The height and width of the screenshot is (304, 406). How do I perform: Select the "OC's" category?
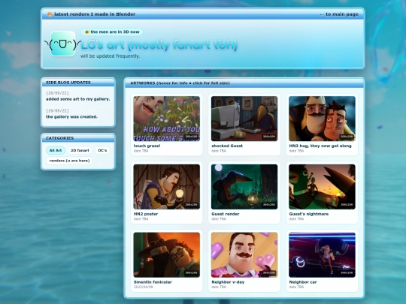point(102,150)
